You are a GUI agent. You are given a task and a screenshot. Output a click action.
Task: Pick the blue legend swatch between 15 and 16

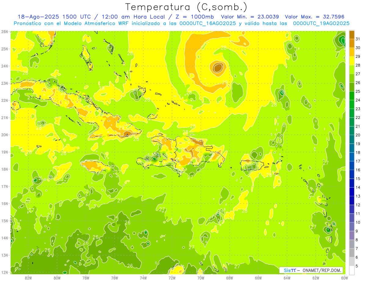click(352, 174)
